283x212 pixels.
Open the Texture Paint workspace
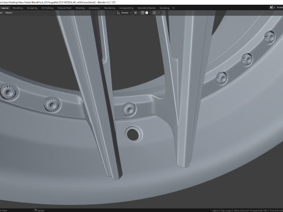click(64, 8)
